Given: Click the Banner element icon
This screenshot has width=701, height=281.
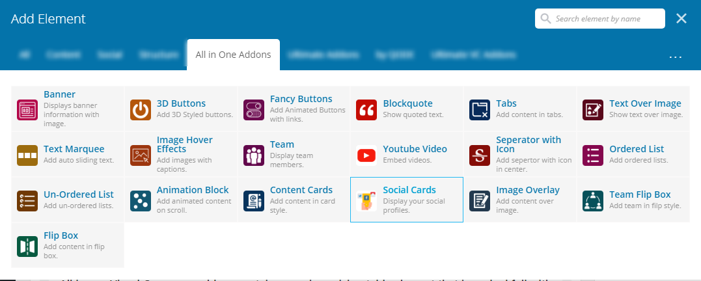Looking at the screenshot, I should [27, 110].
